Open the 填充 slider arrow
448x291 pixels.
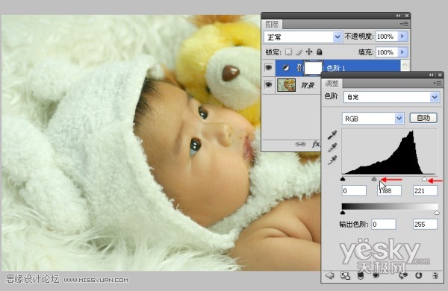click(402, 52)
